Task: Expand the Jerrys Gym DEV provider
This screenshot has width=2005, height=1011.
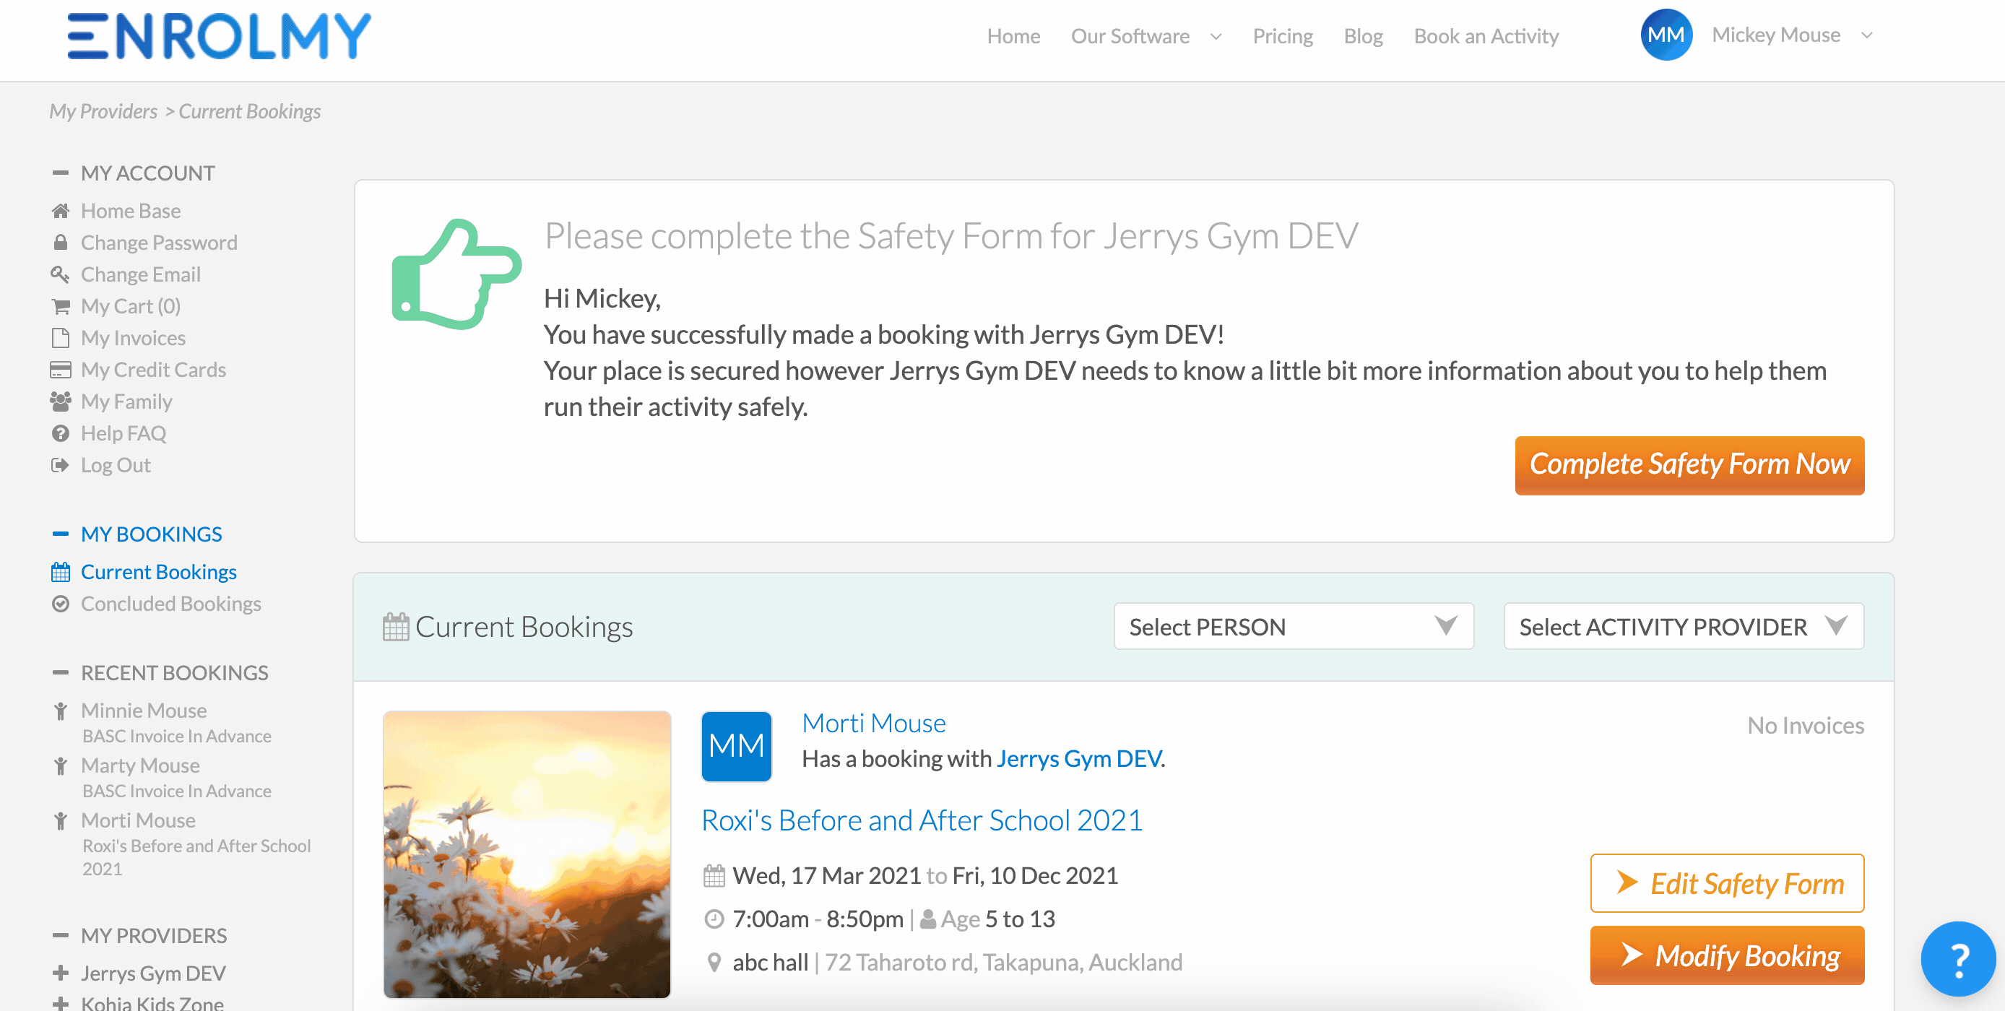Action: coord(60,973)
